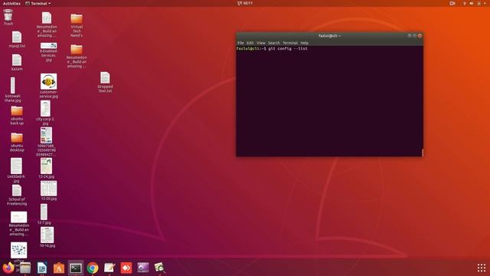Select the kazam file on the desktop

point(17,62)
